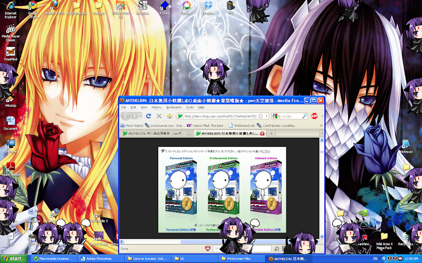Open the Picasa 3 desktop shortcut
The width and height of the screenshot is (422, 263).
pos(187,7)
